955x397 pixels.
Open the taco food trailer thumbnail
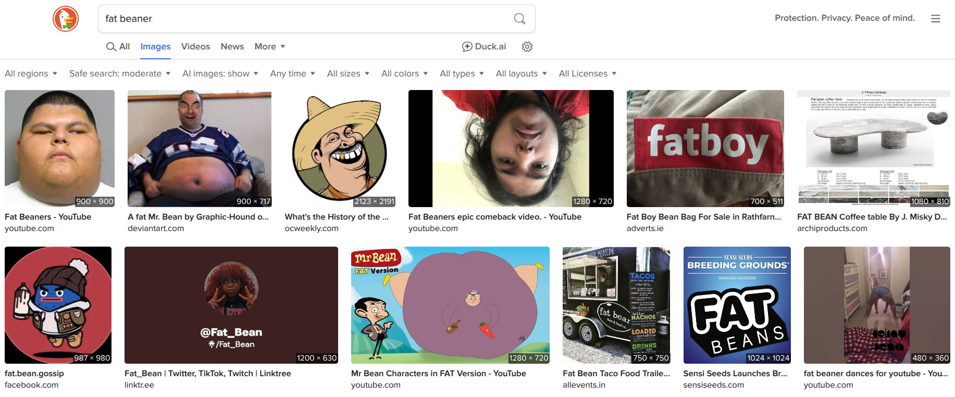[616, 305]
